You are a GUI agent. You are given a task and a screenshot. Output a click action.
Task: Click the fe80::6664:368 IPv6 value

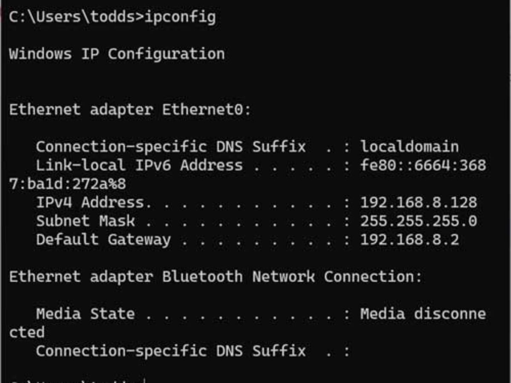point(423,165)
